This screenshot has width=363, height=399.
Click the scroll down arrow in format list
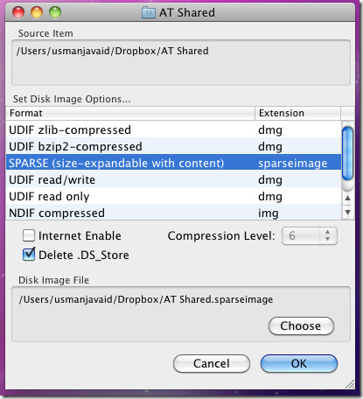click(x=347, y=212)
